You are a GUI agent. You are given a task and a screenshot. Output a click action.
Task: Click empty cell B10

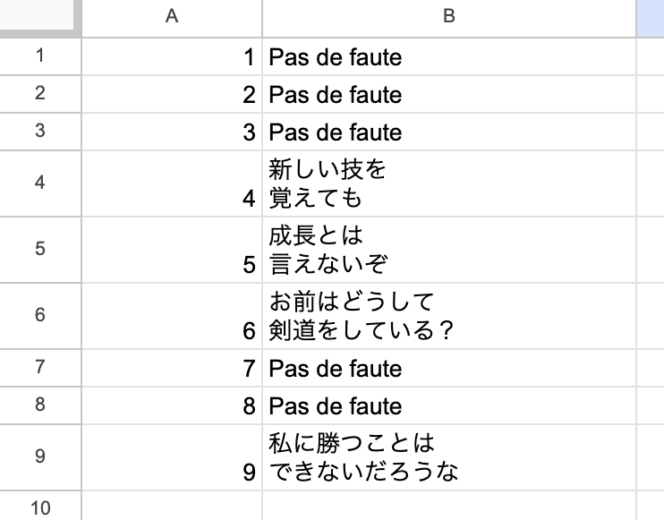448,508
